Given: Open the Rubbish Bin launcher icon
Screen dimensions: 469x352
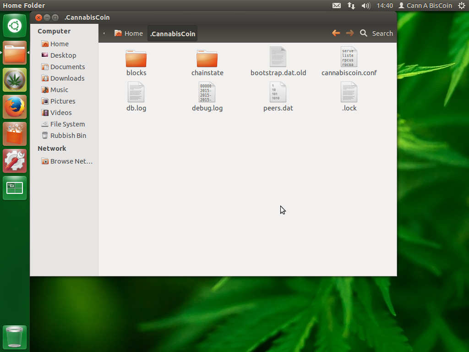Looking at the screenshot, I should click(15, 337).
